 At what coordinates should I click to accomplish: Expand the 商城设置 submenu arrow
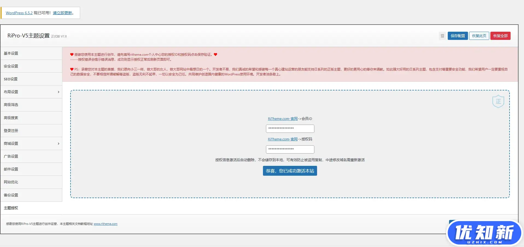(58, 144)
